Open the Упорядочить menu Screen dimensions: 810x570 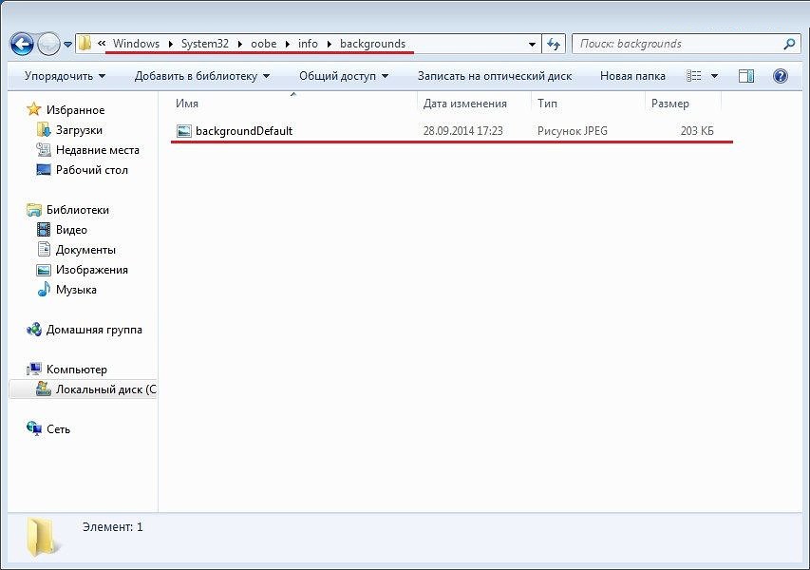pos(66,76)
